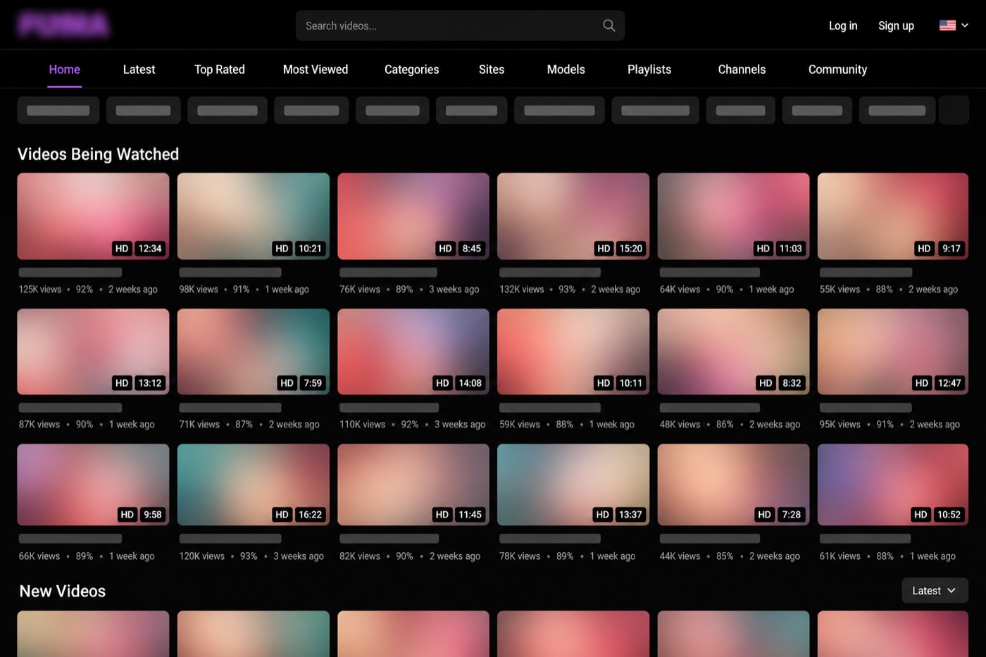986x657 pixels.
Task: Focus the Search videos input field
Action: click(460, 25)
